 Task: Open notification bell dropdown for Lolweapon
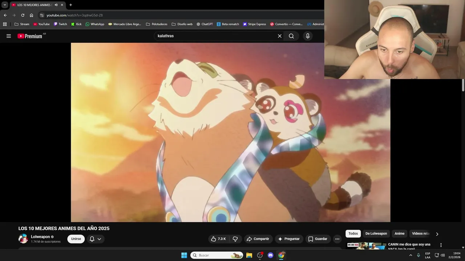coord(96,239)
